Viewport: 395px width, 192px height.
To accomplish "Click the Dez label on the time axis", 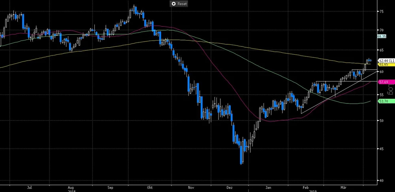I will (230, 188).
